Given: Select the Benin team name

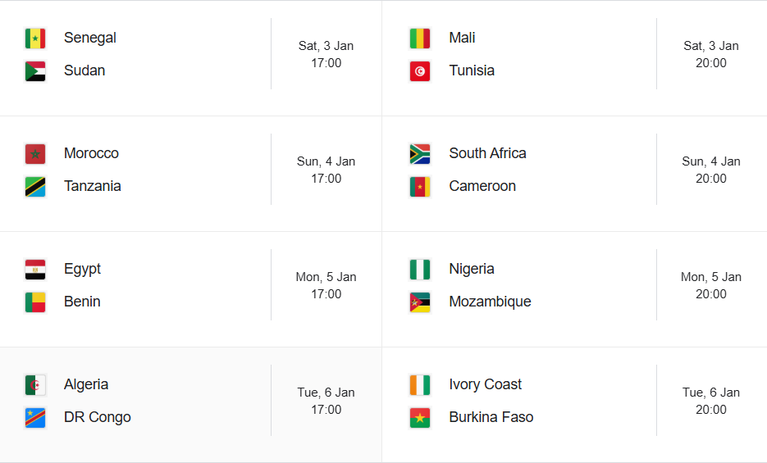Looking at the screenshot, I should point(82,302).
